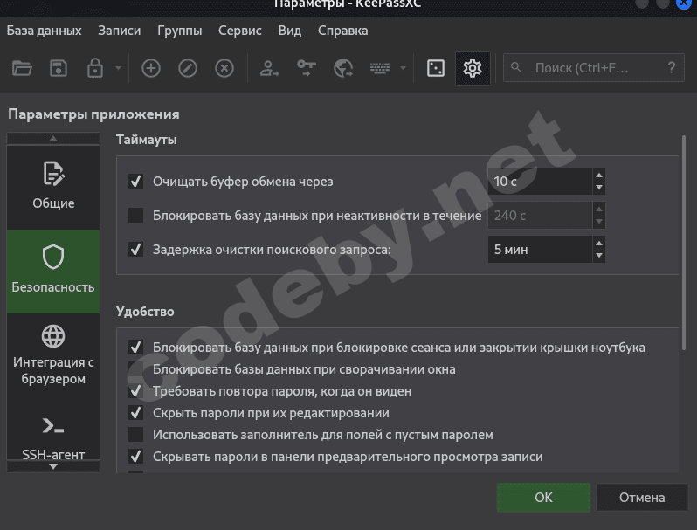The image size is (697, 530).
Task: Click the lock database padlock icon
Action: (94, 68)
